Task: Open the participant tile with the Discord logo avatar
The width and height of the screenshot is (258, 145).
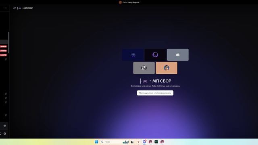Action: pos(178,55)
